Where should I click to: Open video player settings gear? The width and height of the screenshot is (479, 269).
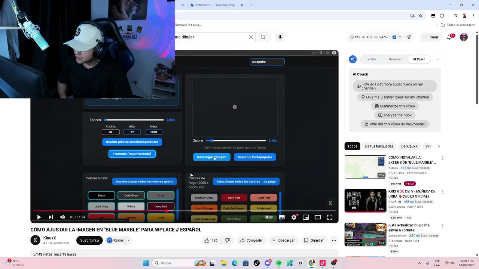294,217
